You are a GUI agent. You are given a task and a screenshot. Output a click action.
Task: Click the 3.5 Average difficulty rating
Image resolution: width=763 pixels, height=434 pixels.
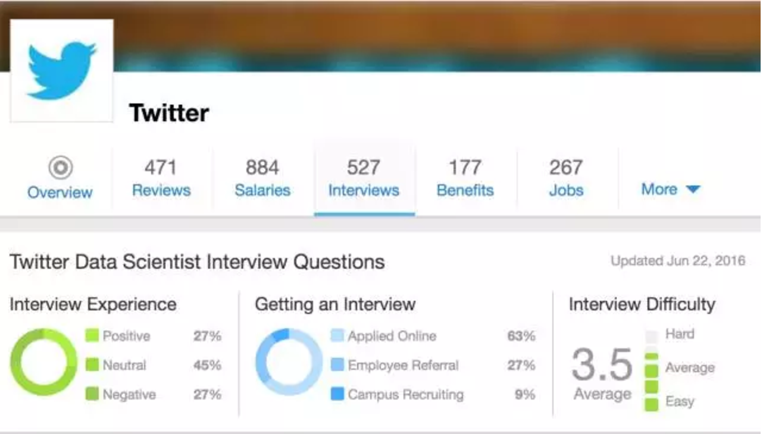point(602,373)
